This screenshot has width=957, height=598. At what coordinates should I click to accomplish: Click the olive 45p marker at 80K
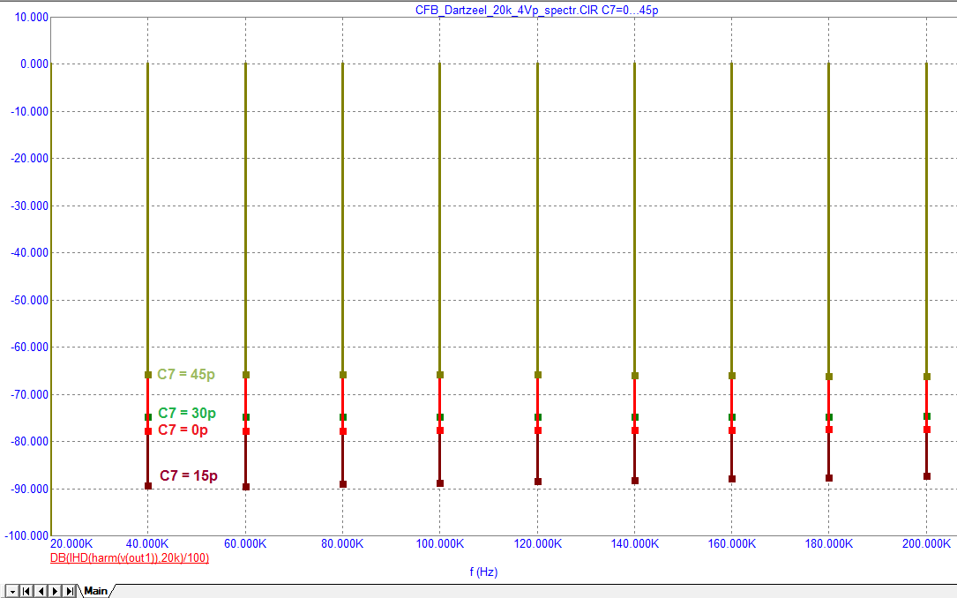point(343,375)
